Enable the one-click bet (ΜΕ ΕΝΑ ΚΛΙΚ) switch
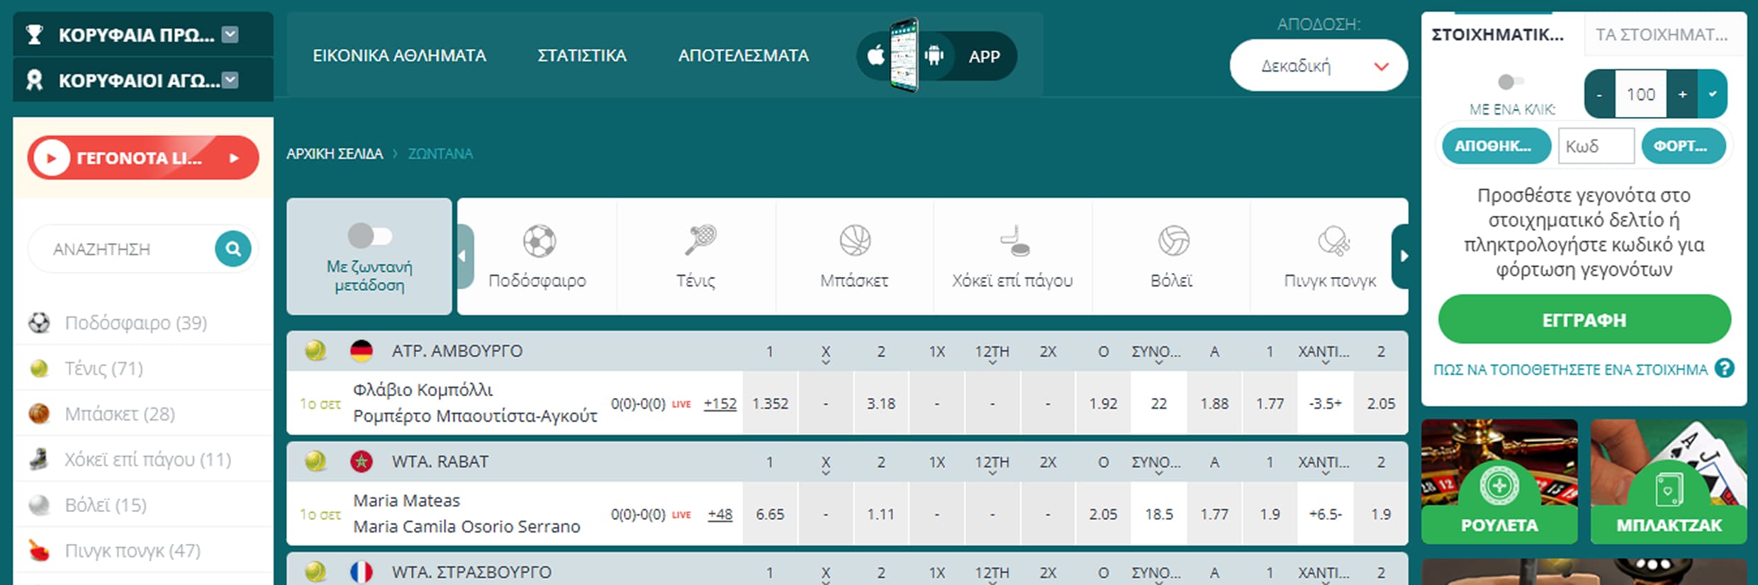Screen dimensions: 1758x585 (1510, 82)
